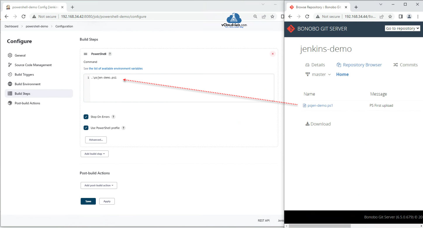The image size is (423, 228).
Task: Click the Build Environment globe icon
Action: coord(10,84)
